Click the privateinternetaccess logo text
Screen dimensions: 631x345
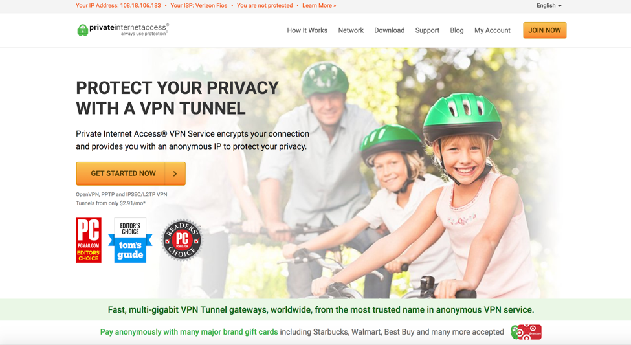[129, 28]
